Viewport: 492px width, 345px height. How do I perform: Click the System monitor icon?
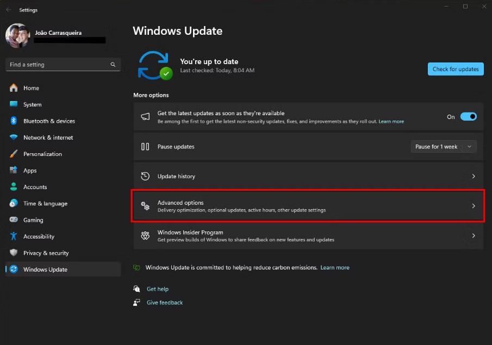[x=14, y=104]
